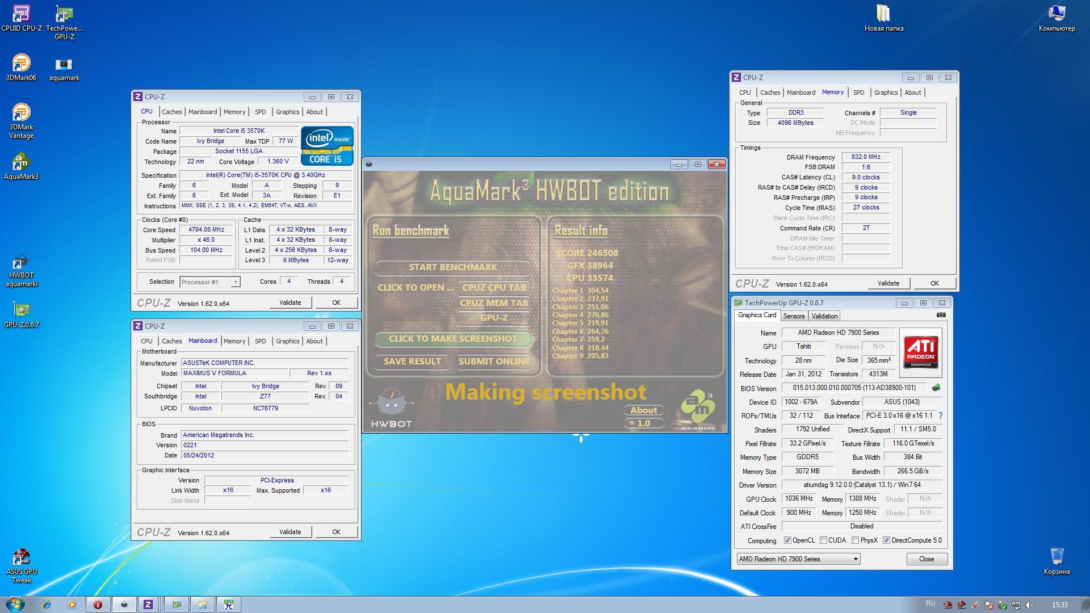Click the Show Desktop strip at taskbar end
Viewport: 1090px width, 613px height.
pyautogui.click(x=1085, y=604)
